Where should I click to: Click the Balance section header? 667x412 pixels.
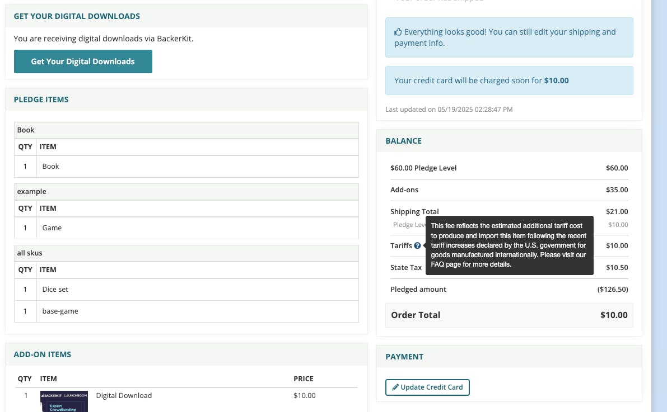403,141
